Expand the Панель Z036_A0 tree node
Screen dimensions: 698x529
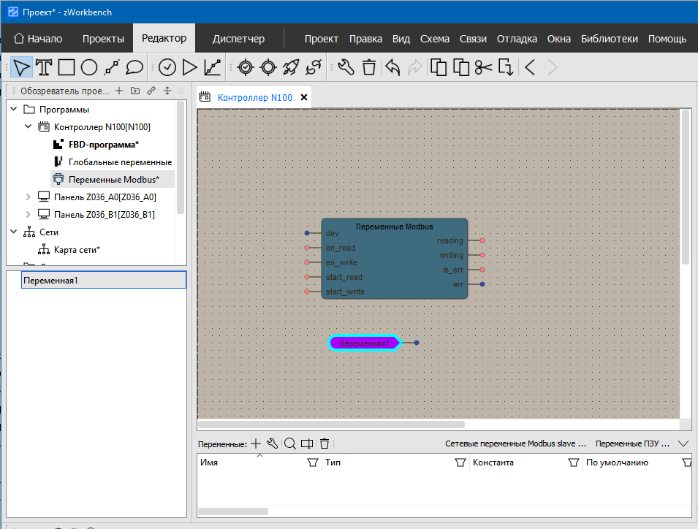tap(28, 197)
